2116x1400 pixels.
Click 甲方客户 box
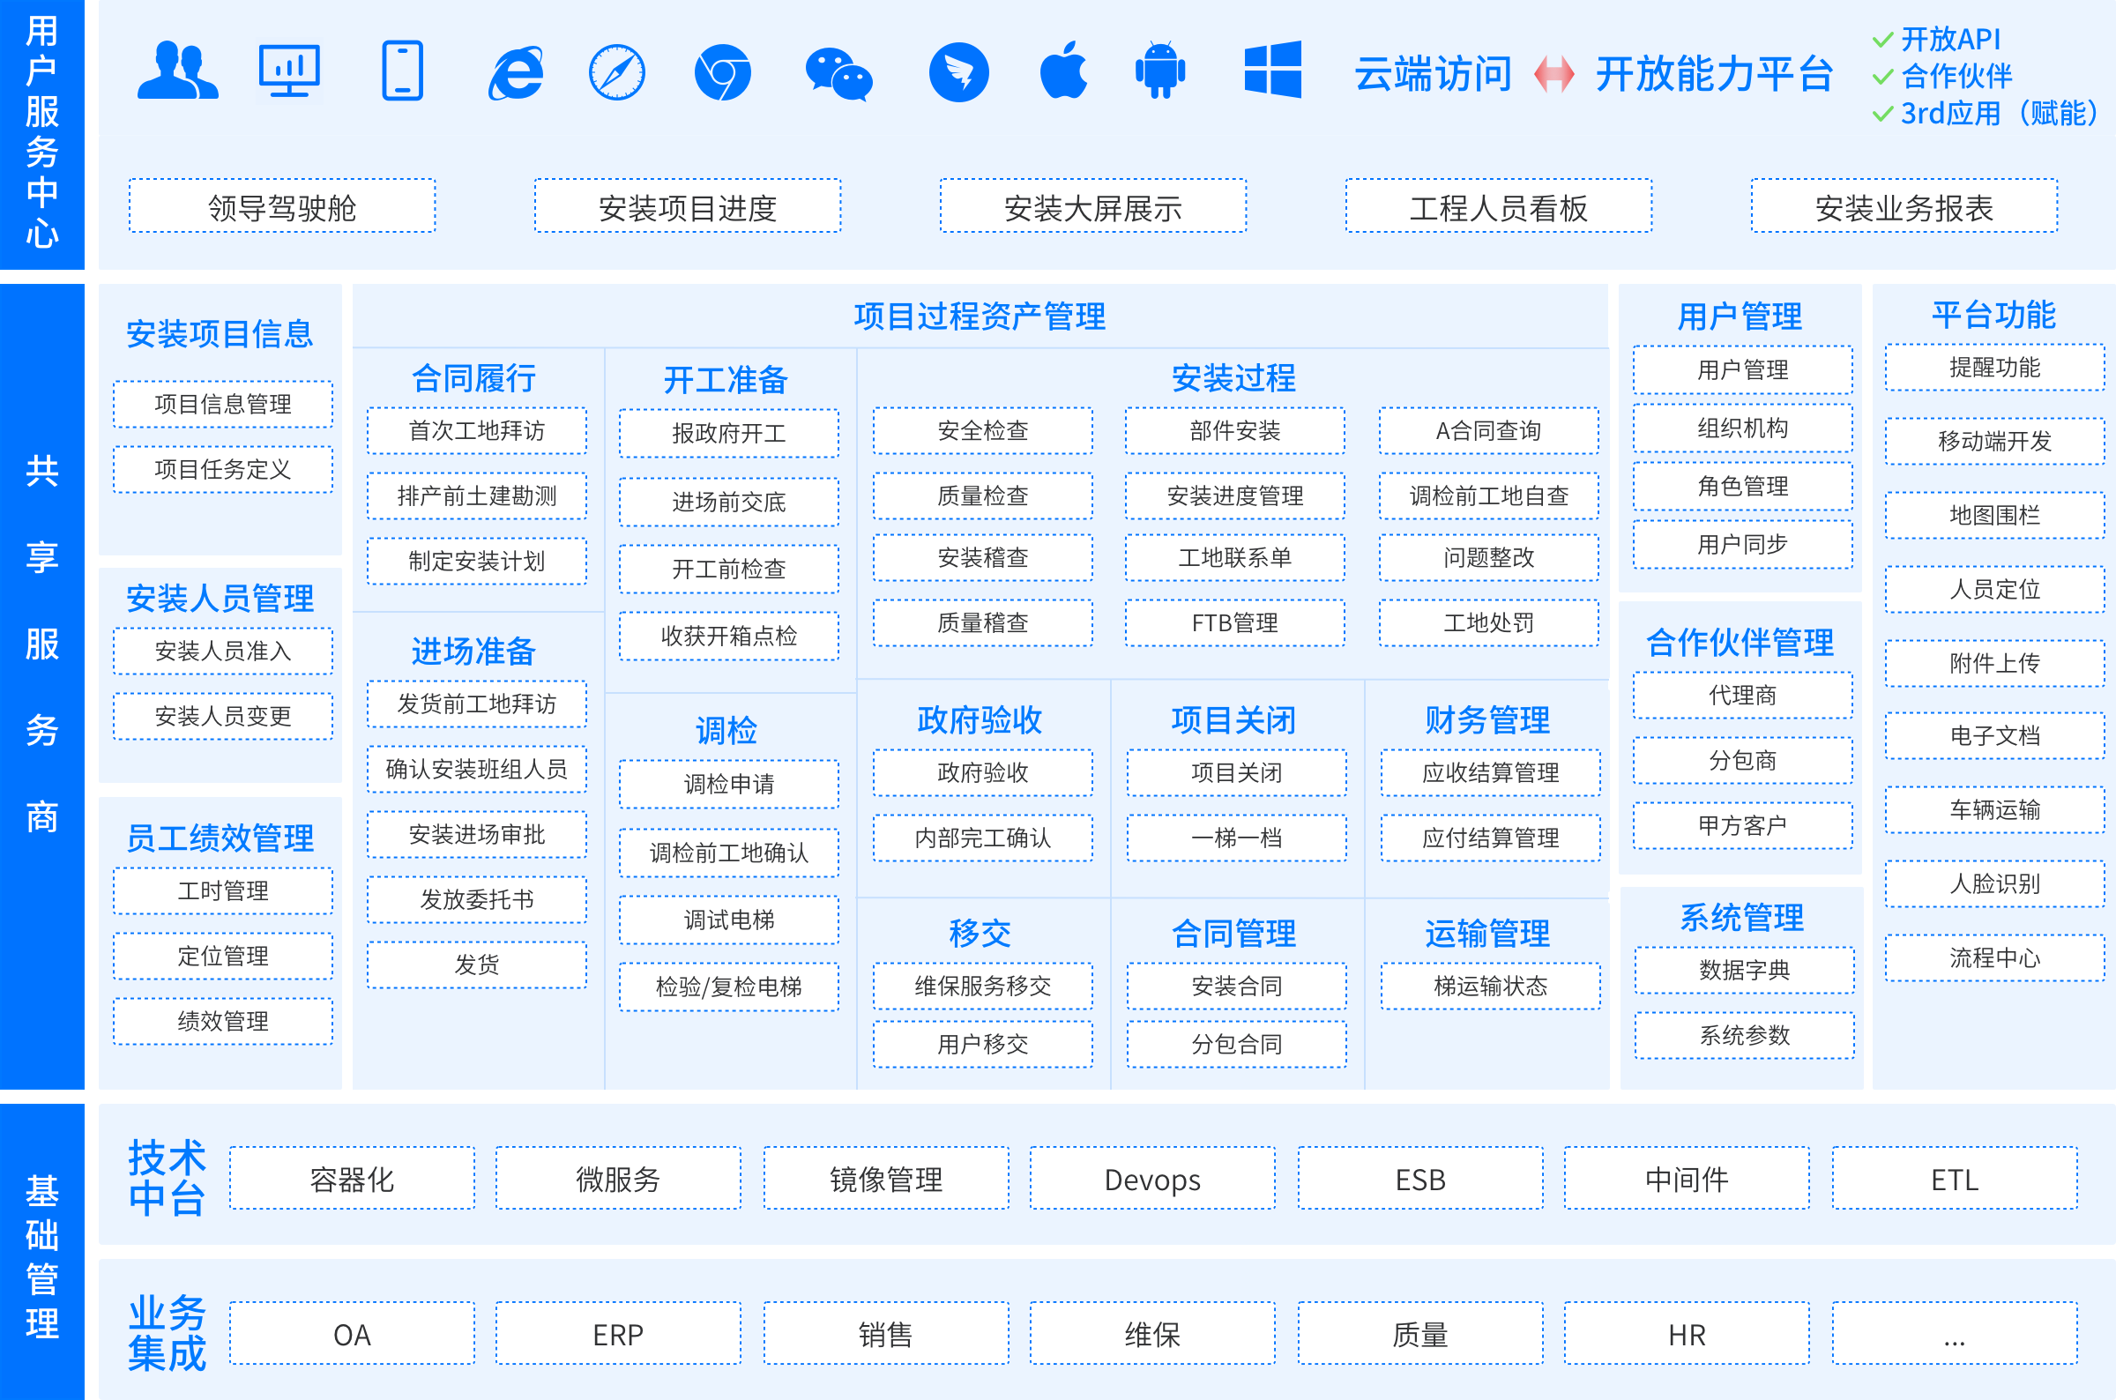(x=1743, y=826)
